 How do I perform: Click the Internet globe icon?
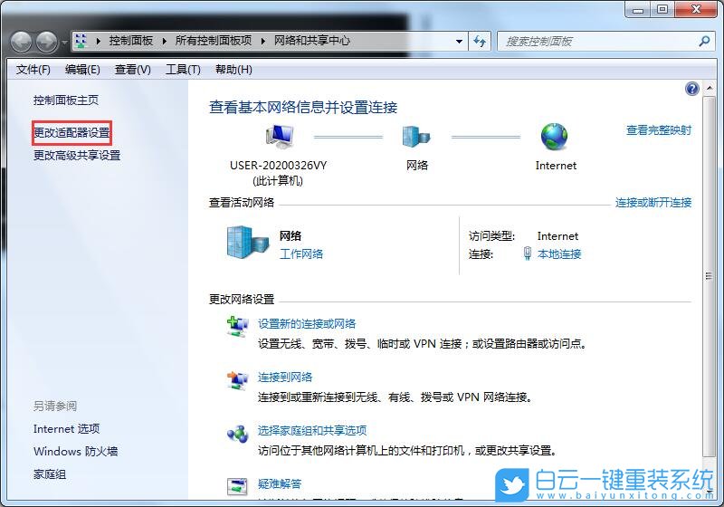point(554,137)
